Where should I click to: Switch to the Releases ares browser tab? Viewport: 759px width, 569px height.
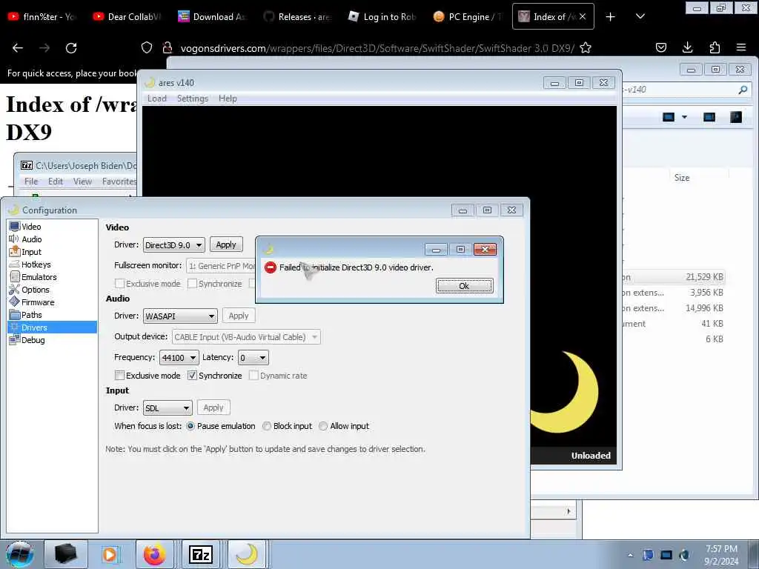(x=298, y=16)
